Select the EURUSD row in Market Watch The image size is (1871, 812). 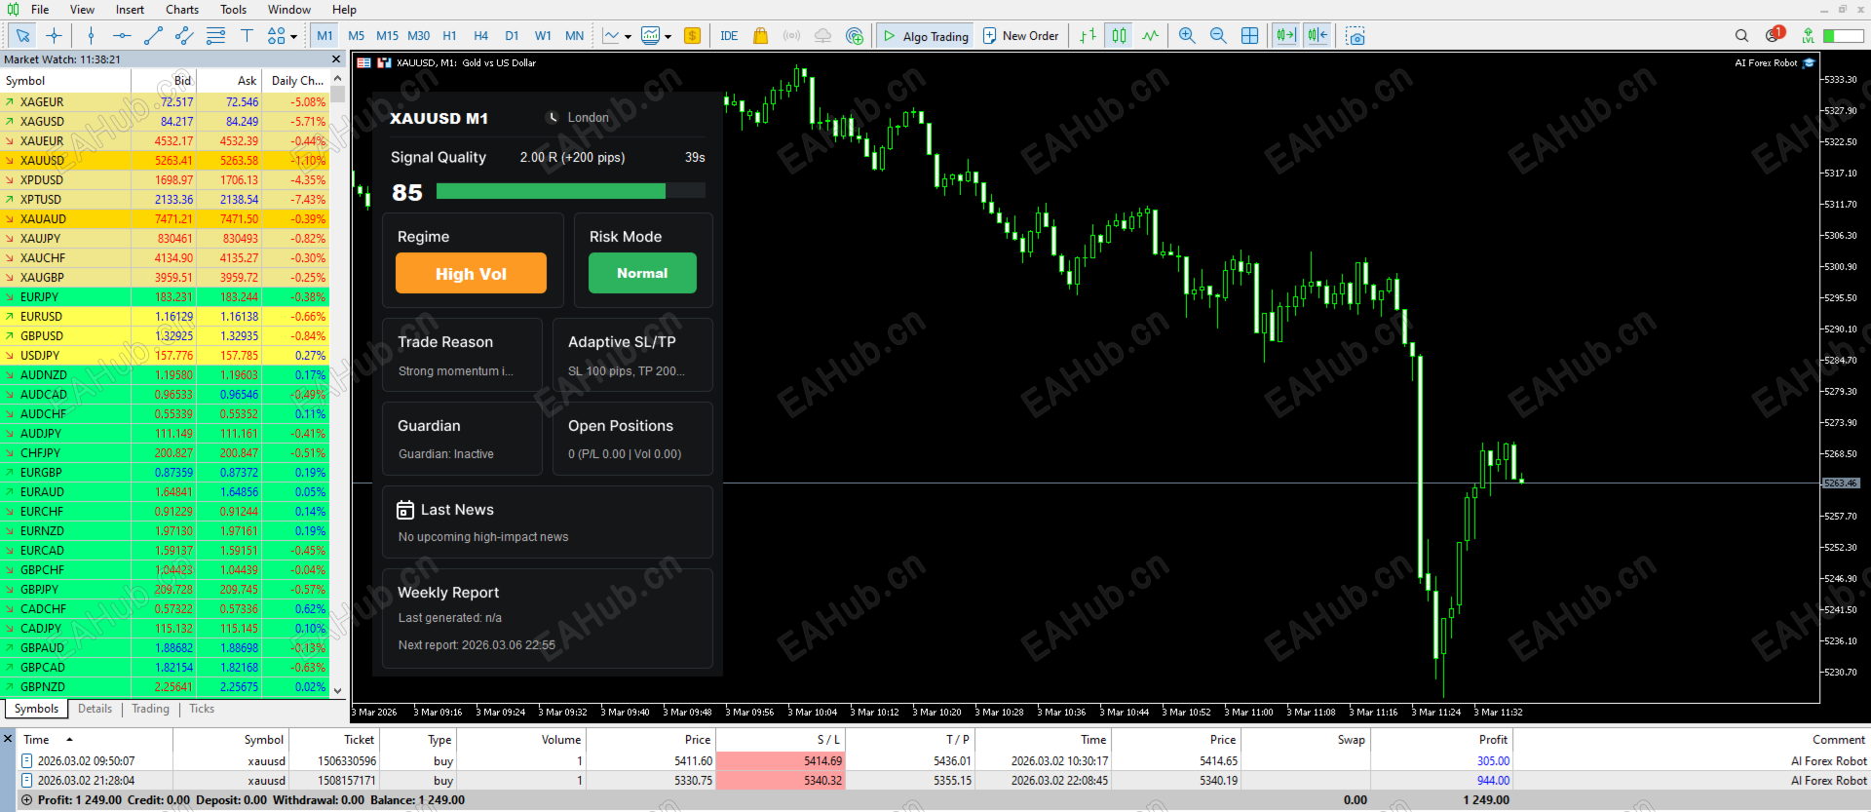(x=166, y=316)
